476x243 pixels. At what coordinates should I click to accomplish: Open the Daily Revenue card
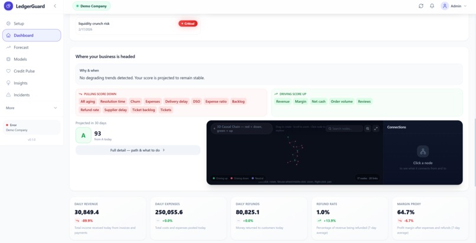pos(107,218)
